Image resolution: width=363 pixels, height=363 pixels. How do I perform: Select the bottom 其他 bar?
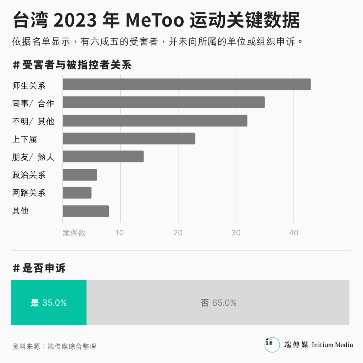(85, 211)
